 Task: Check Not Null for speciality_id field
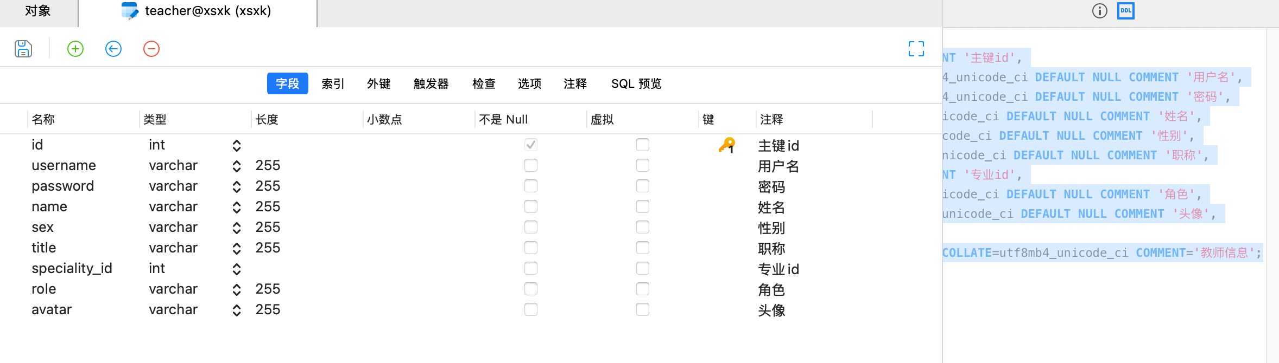[531, 268]
